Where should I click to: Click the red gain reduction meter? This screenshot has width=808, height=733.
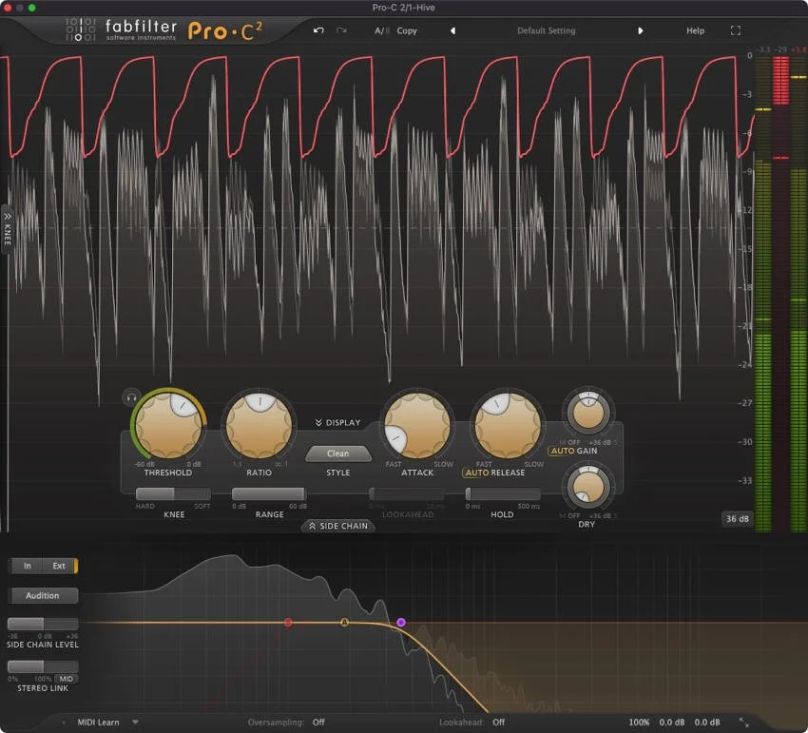tap(780, 294)
